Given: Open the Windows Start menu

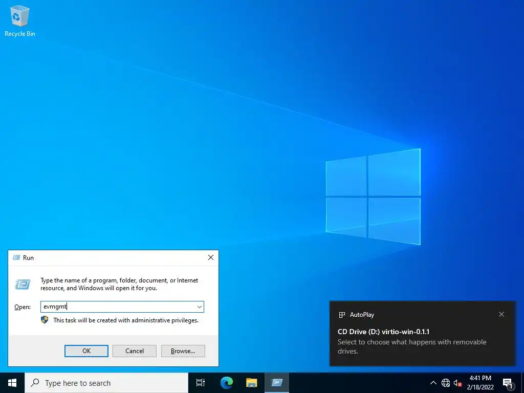Looking at the screenshot, I should 12,383.
